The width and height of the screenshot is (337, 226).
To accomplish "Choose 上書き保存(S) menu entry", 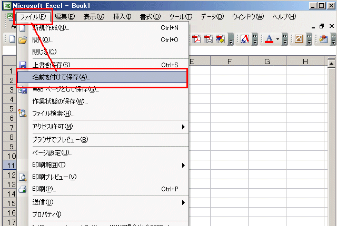I will pos(103,65).
